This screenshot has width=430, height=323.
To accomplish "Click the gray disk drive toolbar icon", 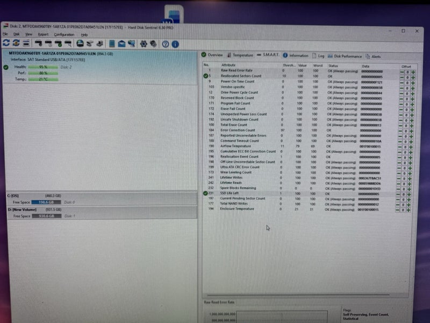I will coord(90,44).
